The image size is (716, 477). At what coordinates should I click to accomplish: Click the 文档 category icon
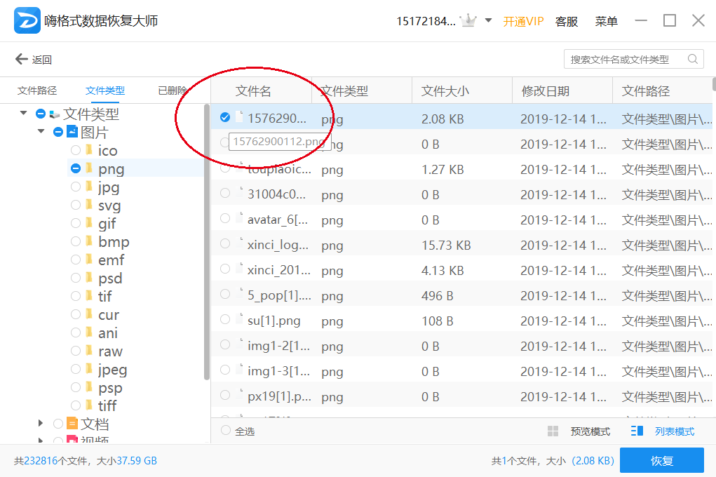point(72,423)
